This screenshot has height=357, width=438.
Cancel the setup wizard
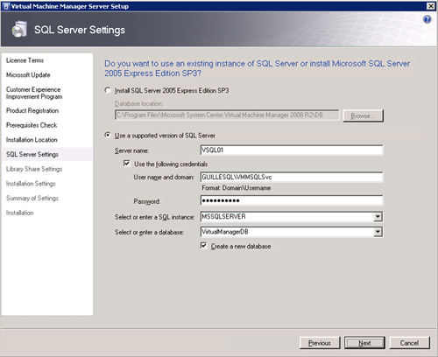[409, 343]
